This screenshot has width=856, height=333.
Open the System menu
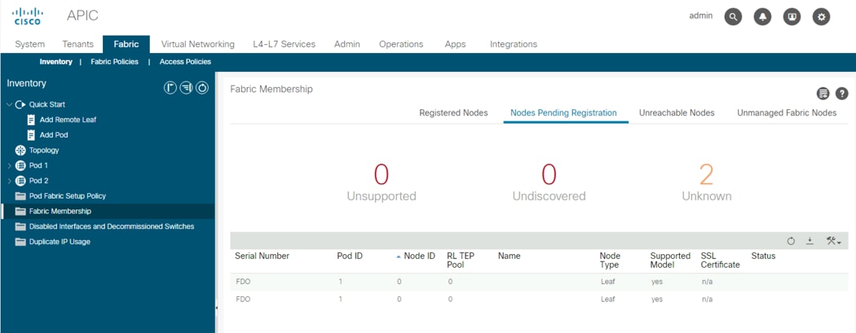(x=30, y=44)
